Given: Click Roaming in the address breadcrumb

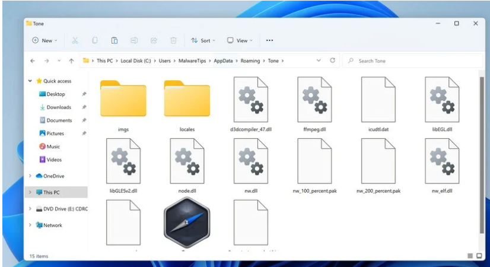Looking at the screenshot, I should coord(250,61).
